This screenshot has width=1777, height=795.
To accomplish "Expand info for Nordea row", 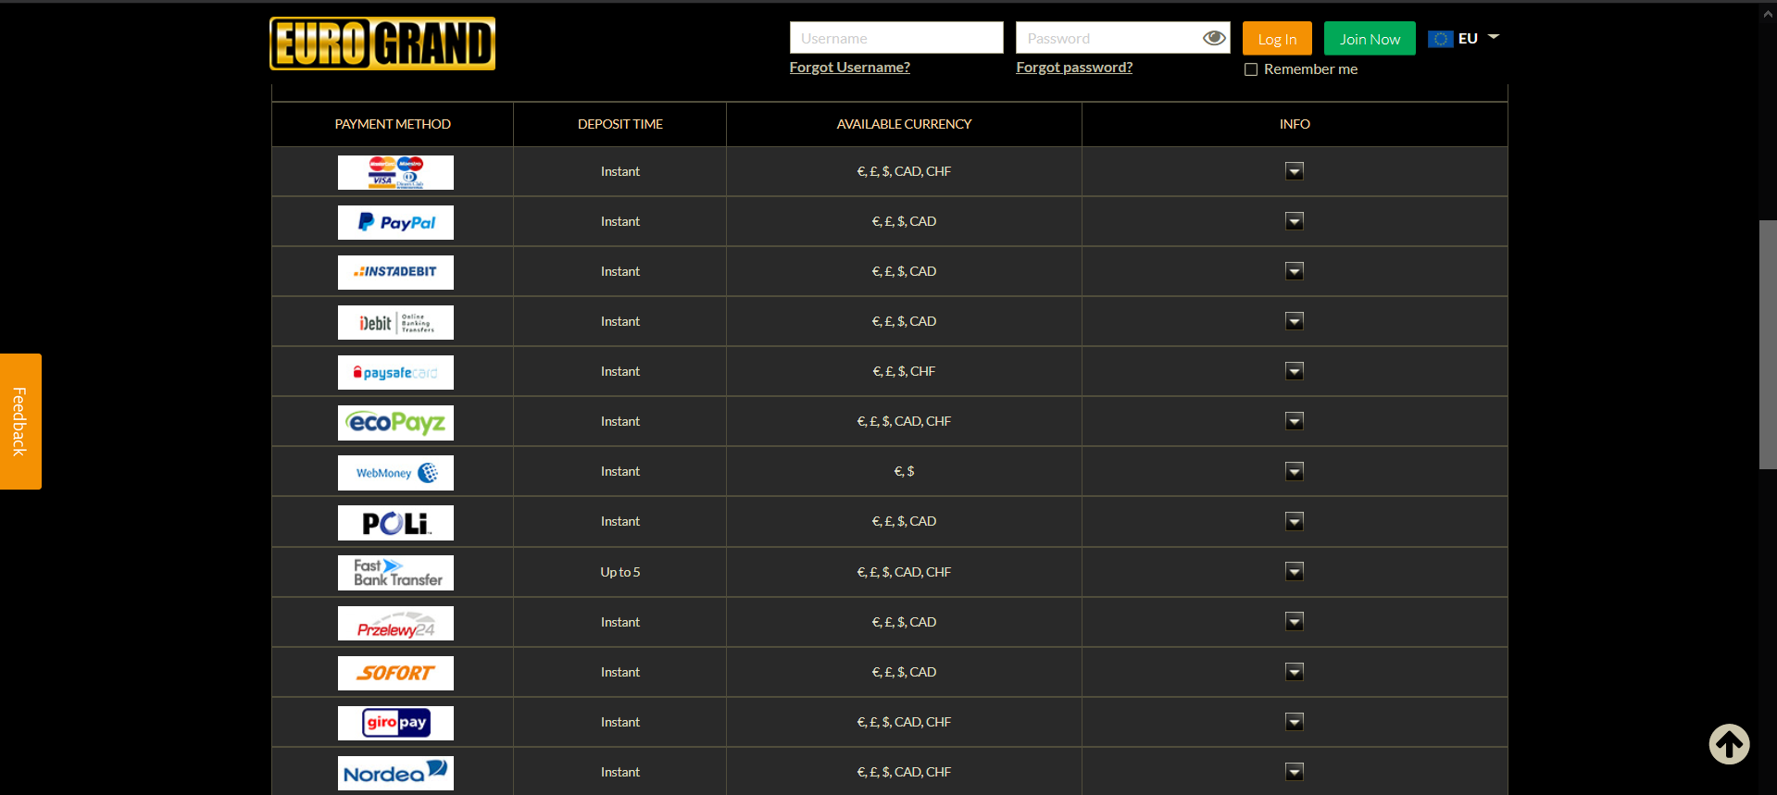I will [1295, 772].
